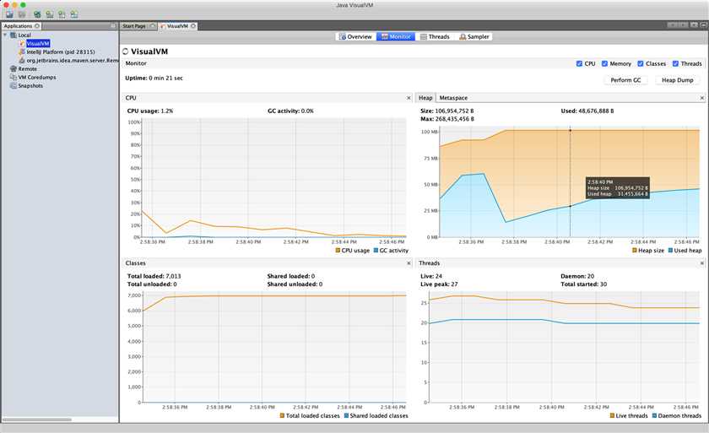Viewport: 709px width, 433px height.
Task: Click the Used heap legend swatch
Action: click(x=670, y=251)
